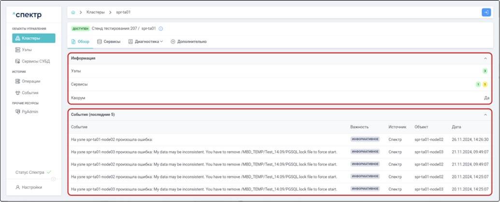Collapse the sidebar with the small arrow handle

(x=54, y=179)
